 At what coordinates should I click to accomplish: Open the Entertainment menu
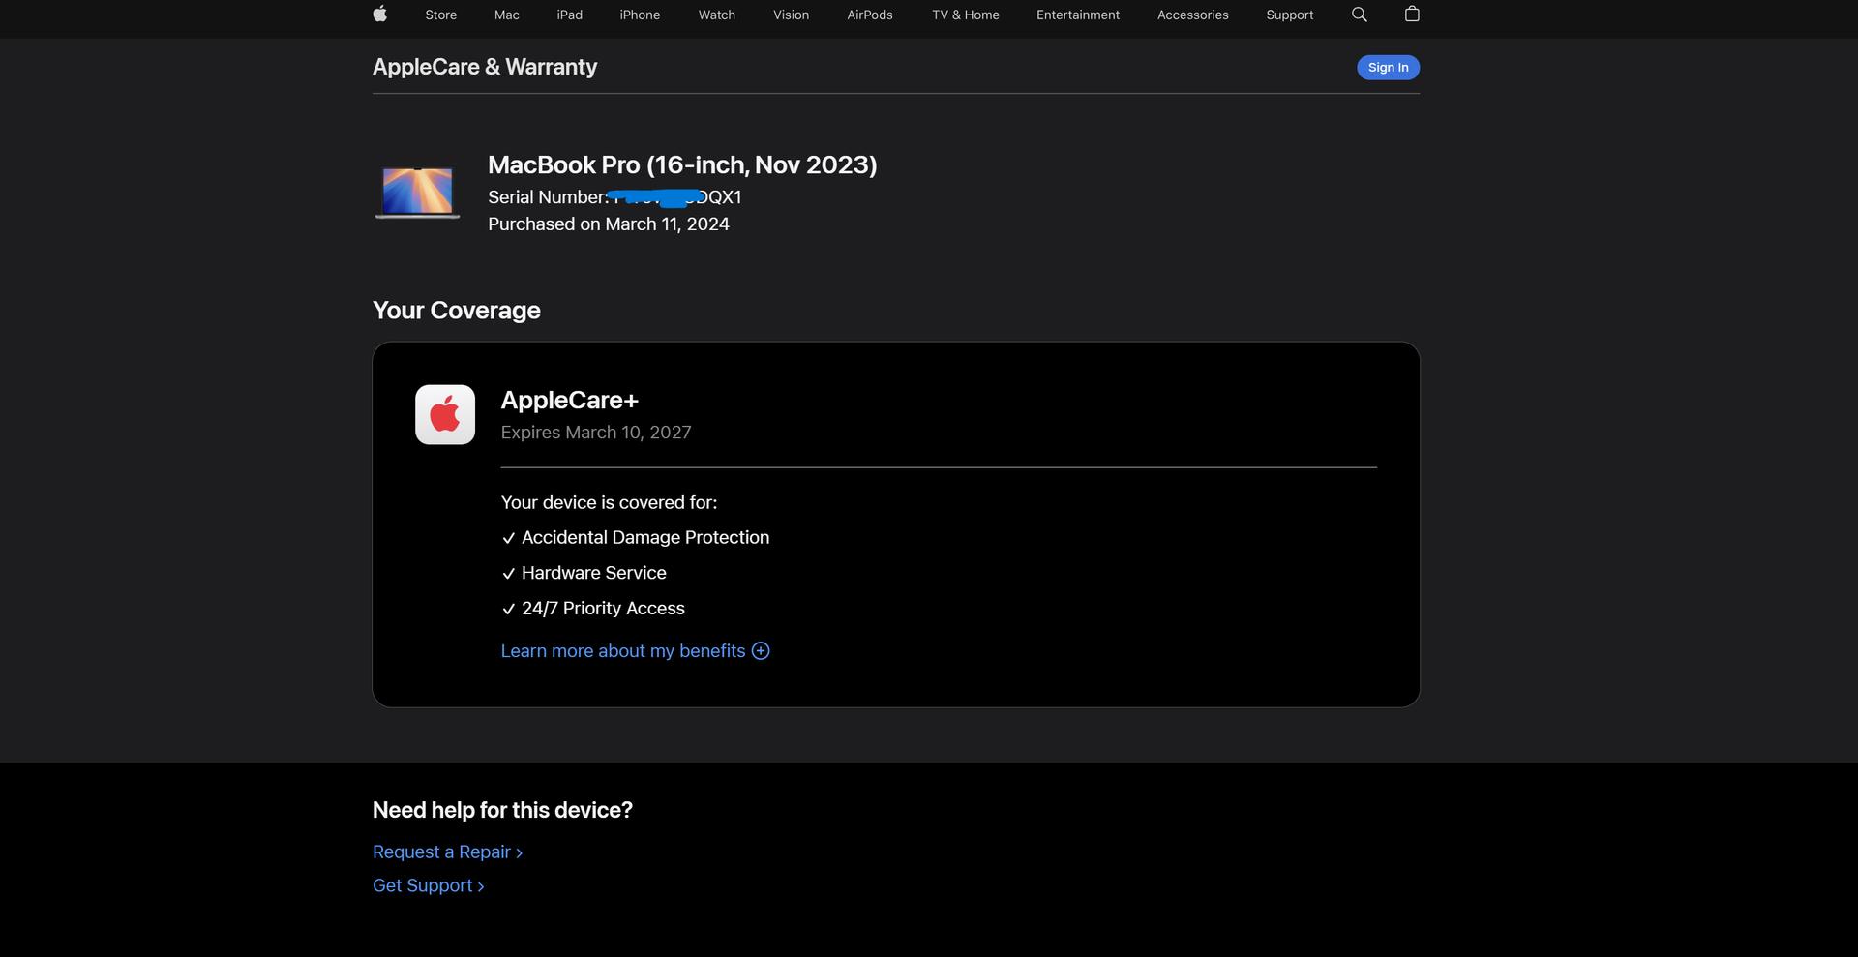(x=1078, y=15)
